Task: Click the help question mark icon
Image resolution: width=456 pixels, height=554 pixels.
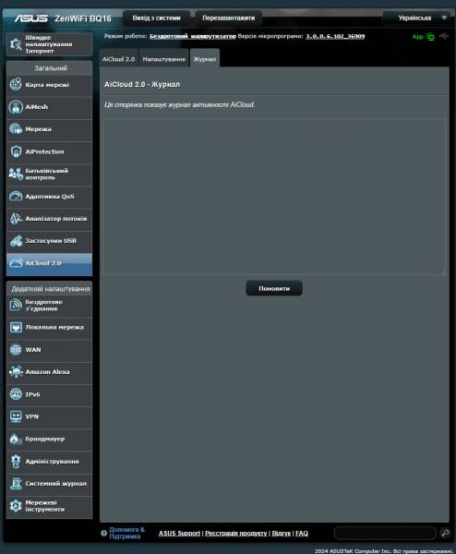Action: click(x=103, y=533)
